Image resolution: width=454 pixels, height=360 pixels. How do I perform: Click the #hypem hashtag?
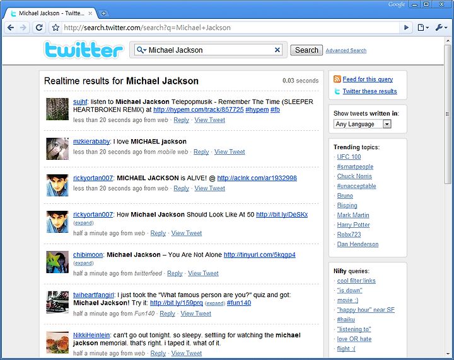coord(257,110)
